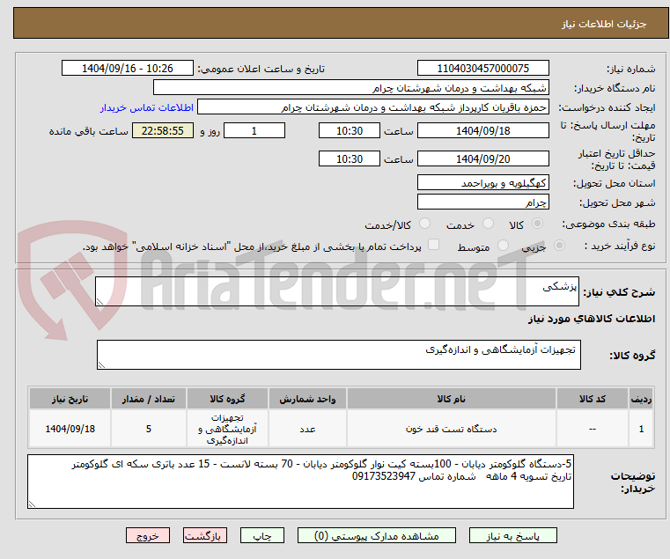Click the remaining time 22:58:55 field

(162, 131)
